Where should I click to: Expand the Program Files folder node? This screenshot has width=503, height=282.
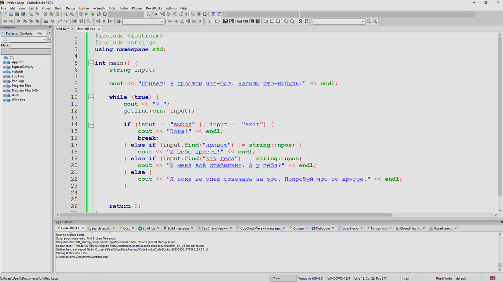pos(5,86)
